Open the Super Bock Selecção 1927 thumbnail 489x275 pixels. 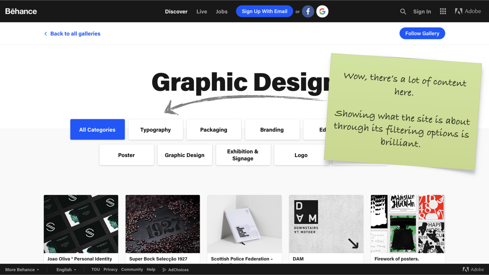point(162,224)
